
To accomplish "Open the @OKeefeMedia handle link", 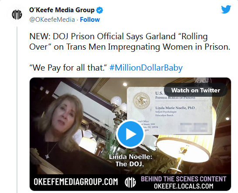I will click(52, 20).
